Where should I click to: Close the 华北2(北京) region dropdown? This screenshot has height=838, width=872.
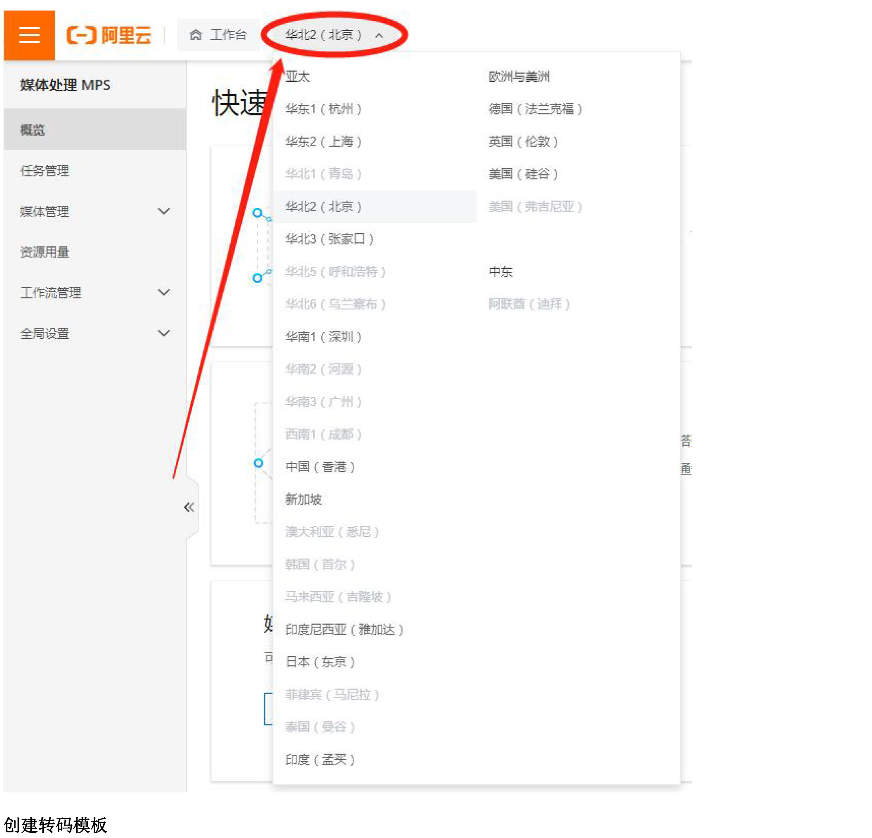(x=334, y=35)
